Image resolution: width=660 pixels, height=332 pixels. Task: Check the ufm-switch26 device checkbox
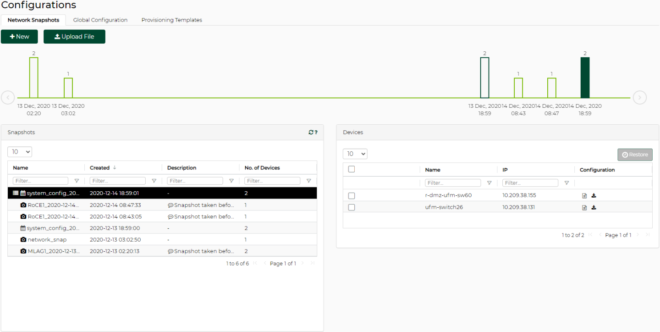(352, 207)
